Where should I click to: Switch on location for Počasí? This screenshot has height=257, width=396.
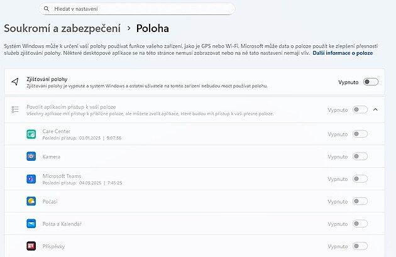360,201
